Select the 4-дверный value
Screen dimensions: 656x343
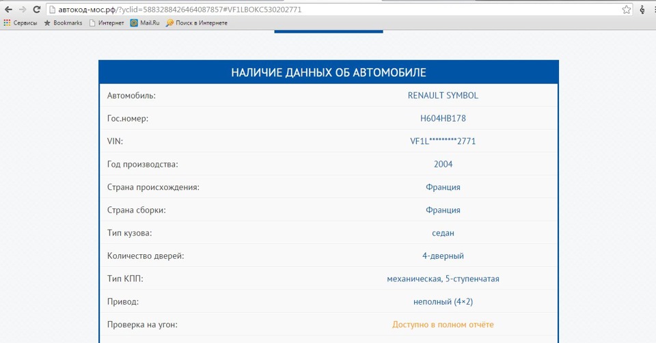tap(443, 256)
